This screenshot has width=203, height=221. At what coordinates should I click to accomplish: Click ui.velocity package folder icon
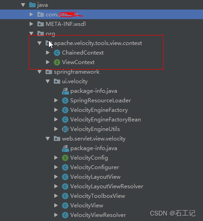coord(57,81)
